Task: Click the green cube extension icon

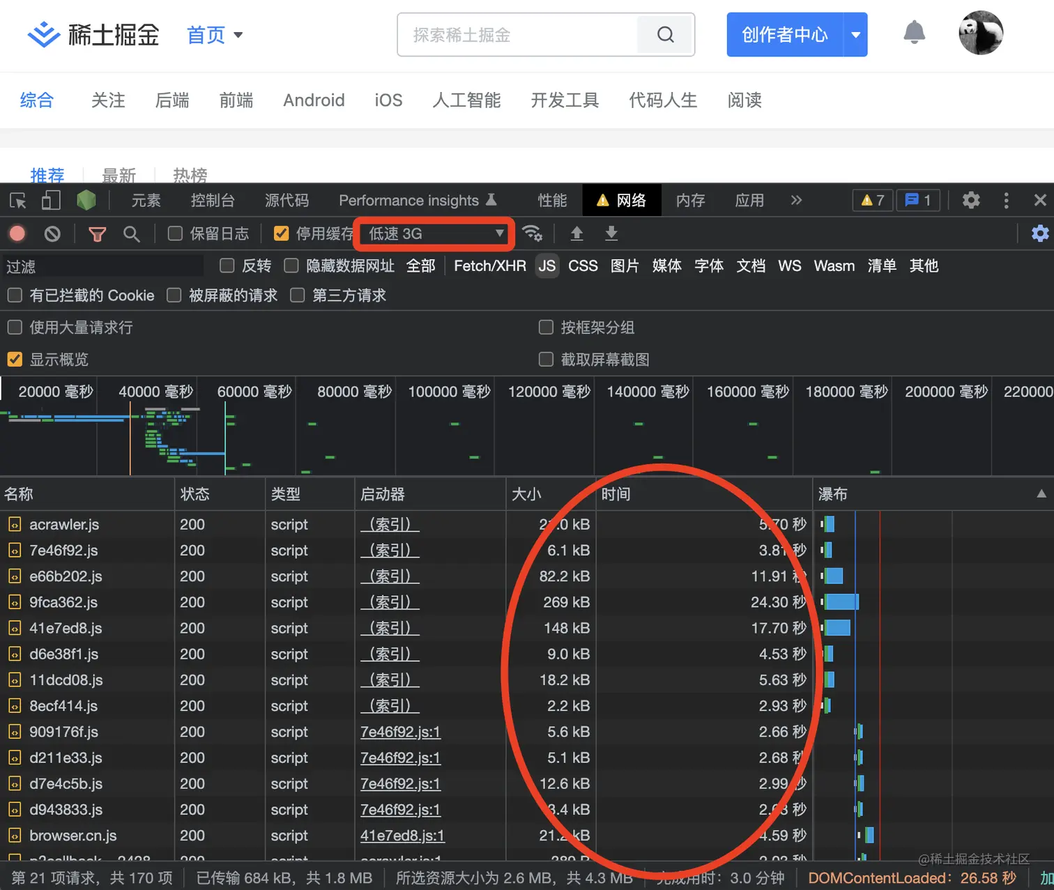Action: [86, 201]
